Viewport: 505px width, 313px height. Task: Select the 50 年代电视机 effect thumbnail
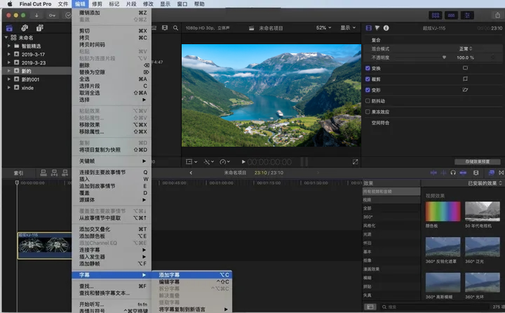tap(483, 211)
